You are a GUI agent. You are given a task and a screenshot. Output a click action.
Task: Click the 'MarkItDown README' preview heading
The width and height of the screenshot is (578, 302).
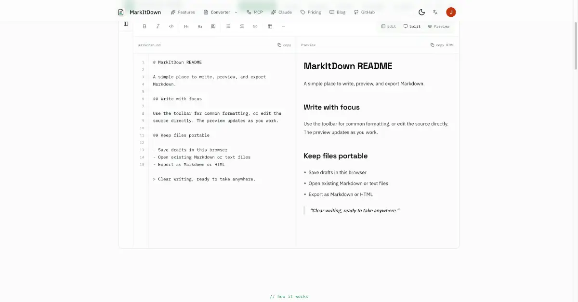pos(348,66)
